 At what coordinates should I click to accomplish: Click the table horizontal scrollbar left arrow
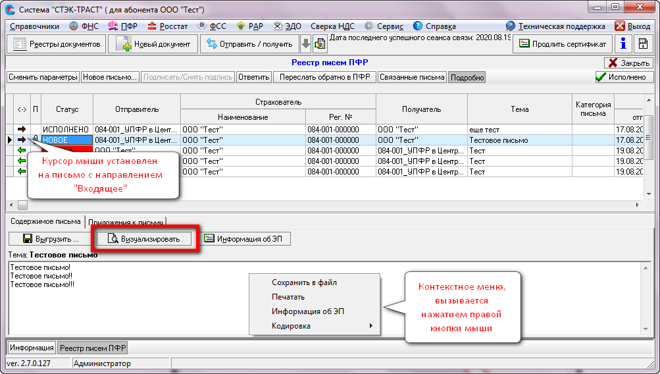pyautogui.click(x=11, y=205)
